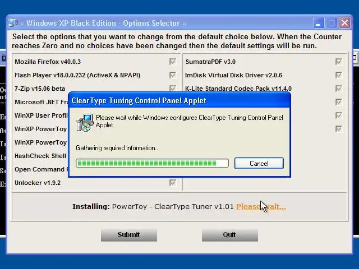
Task: Toggle the SumatraPDF v3.0 checkbox
Action: tap(339, 62)
